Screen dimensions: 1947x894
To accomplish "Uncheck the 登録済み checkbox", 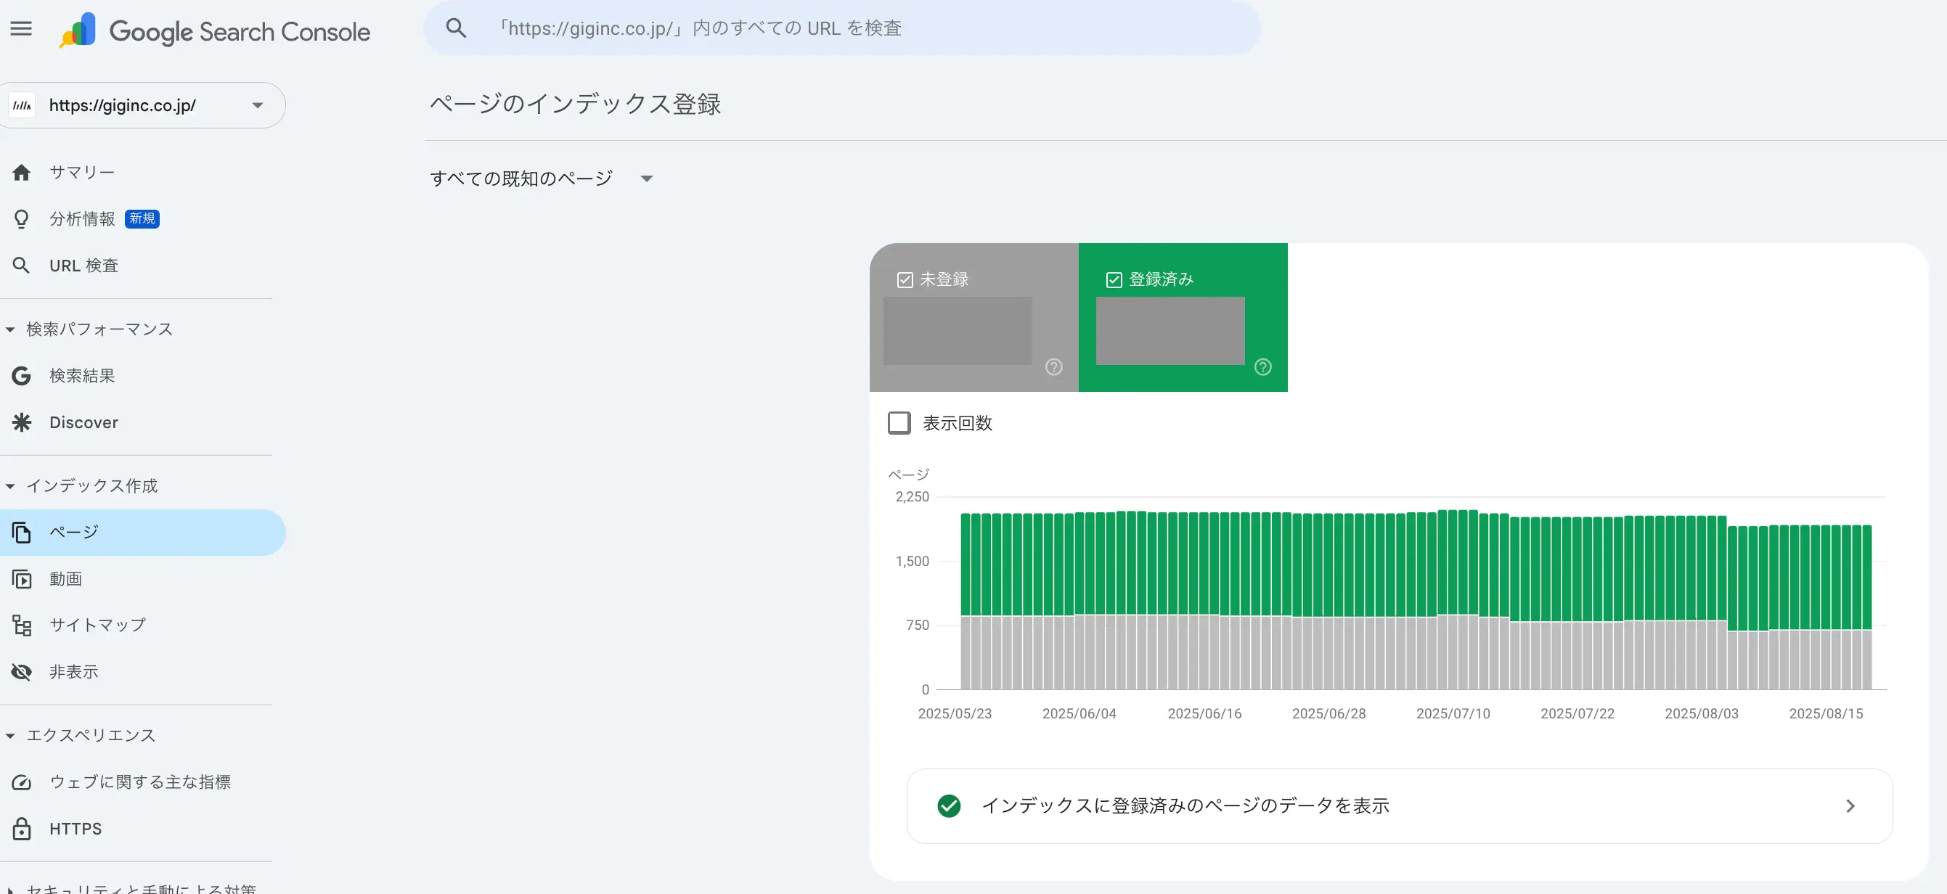I will pyautogui.click(x=1114, y=280).
